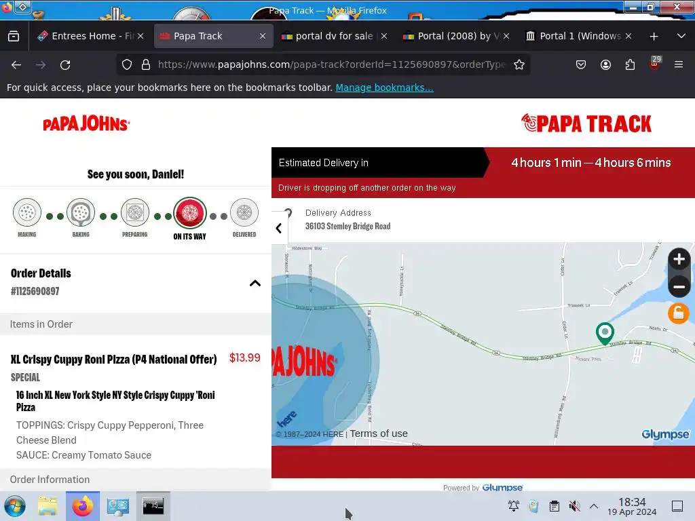Image resolution: width=695 pixels, height=521 pixels.
Task: Click the Manage bookmarks link
Action: pyautogui.click(x=384, y=88)
